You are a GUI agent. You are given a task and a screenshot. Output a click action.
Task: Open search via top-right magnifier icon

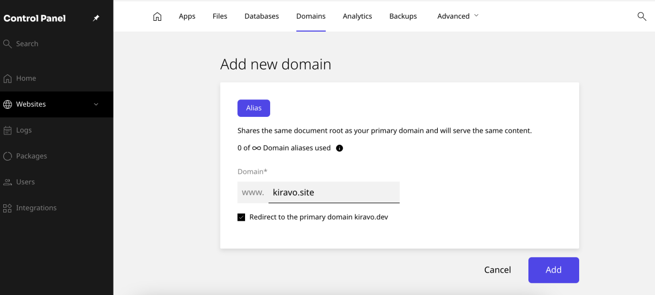pos(642,16)
